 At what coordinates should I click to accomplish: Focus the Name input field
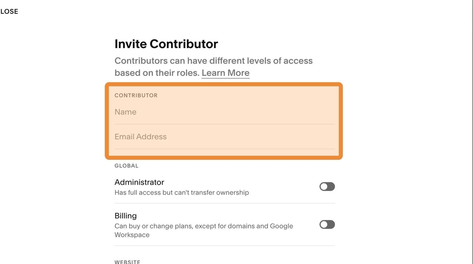point(224,112)
